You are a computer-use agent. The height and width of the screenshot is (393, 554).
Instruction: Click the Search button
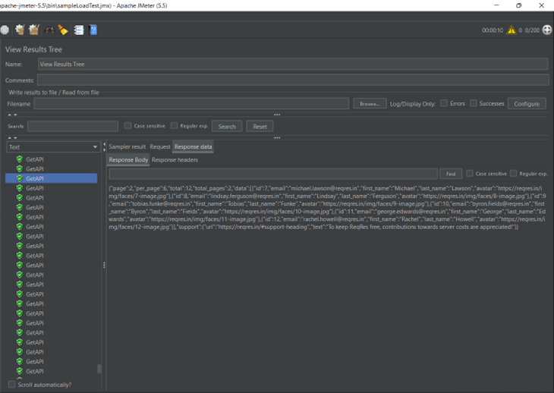click(x=227, y=127)
